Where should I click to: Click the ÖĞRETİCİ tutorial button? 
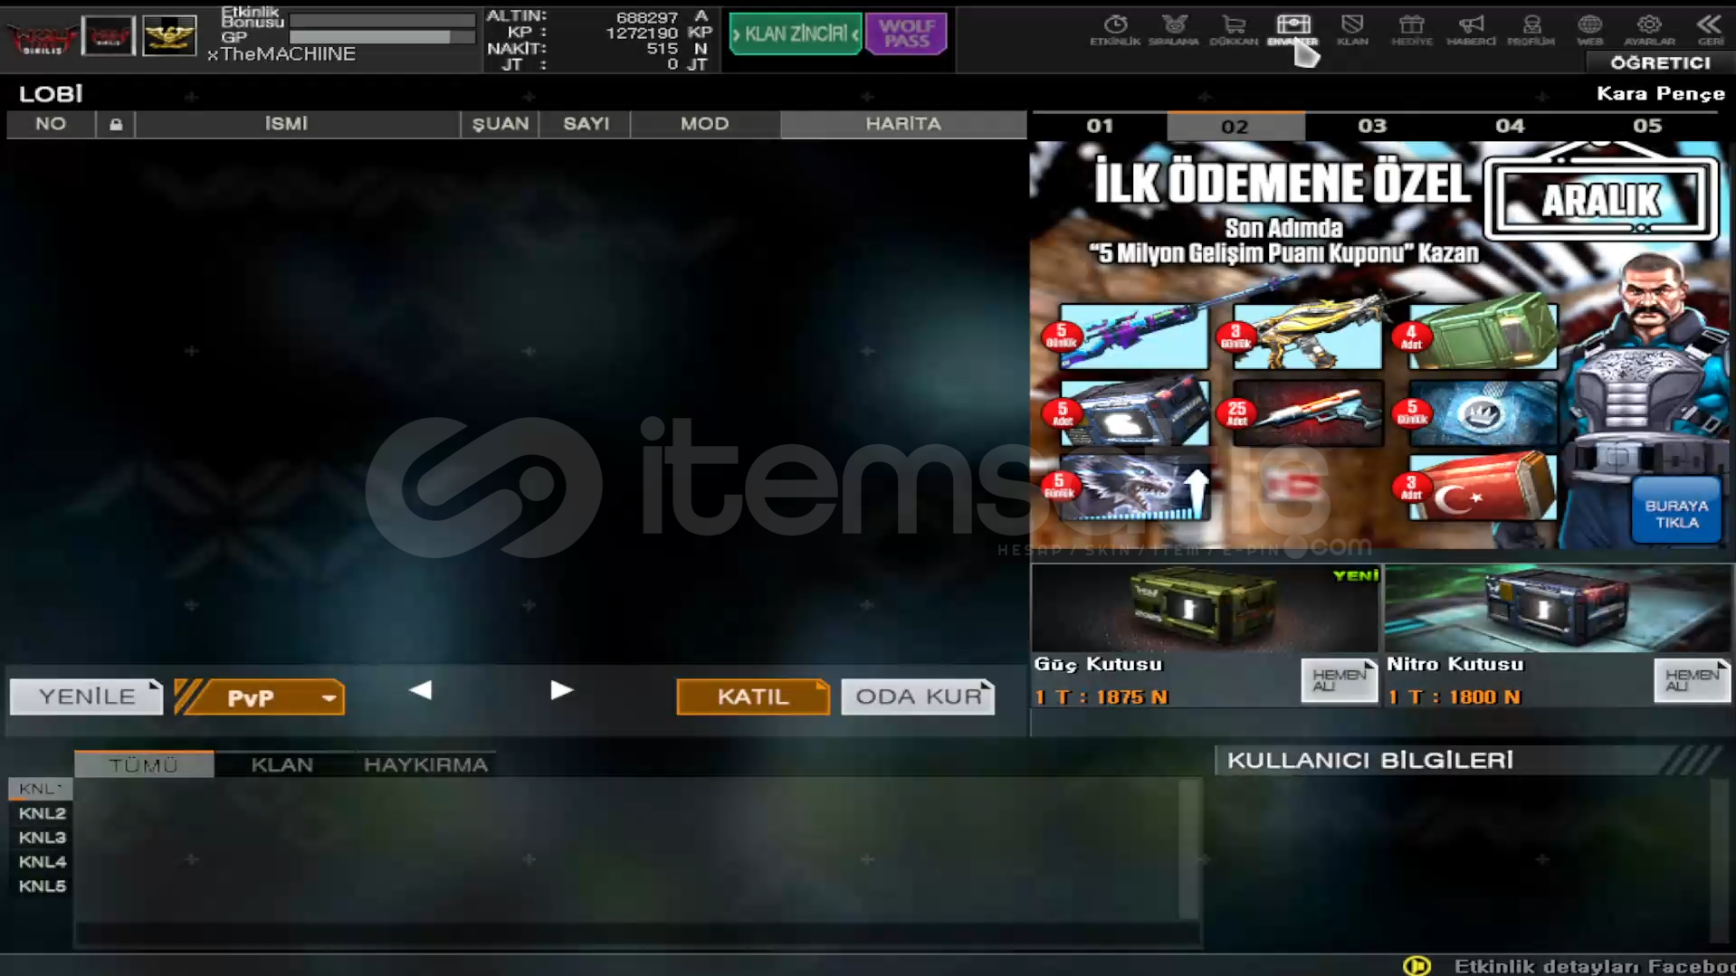tap(1660, 62)
